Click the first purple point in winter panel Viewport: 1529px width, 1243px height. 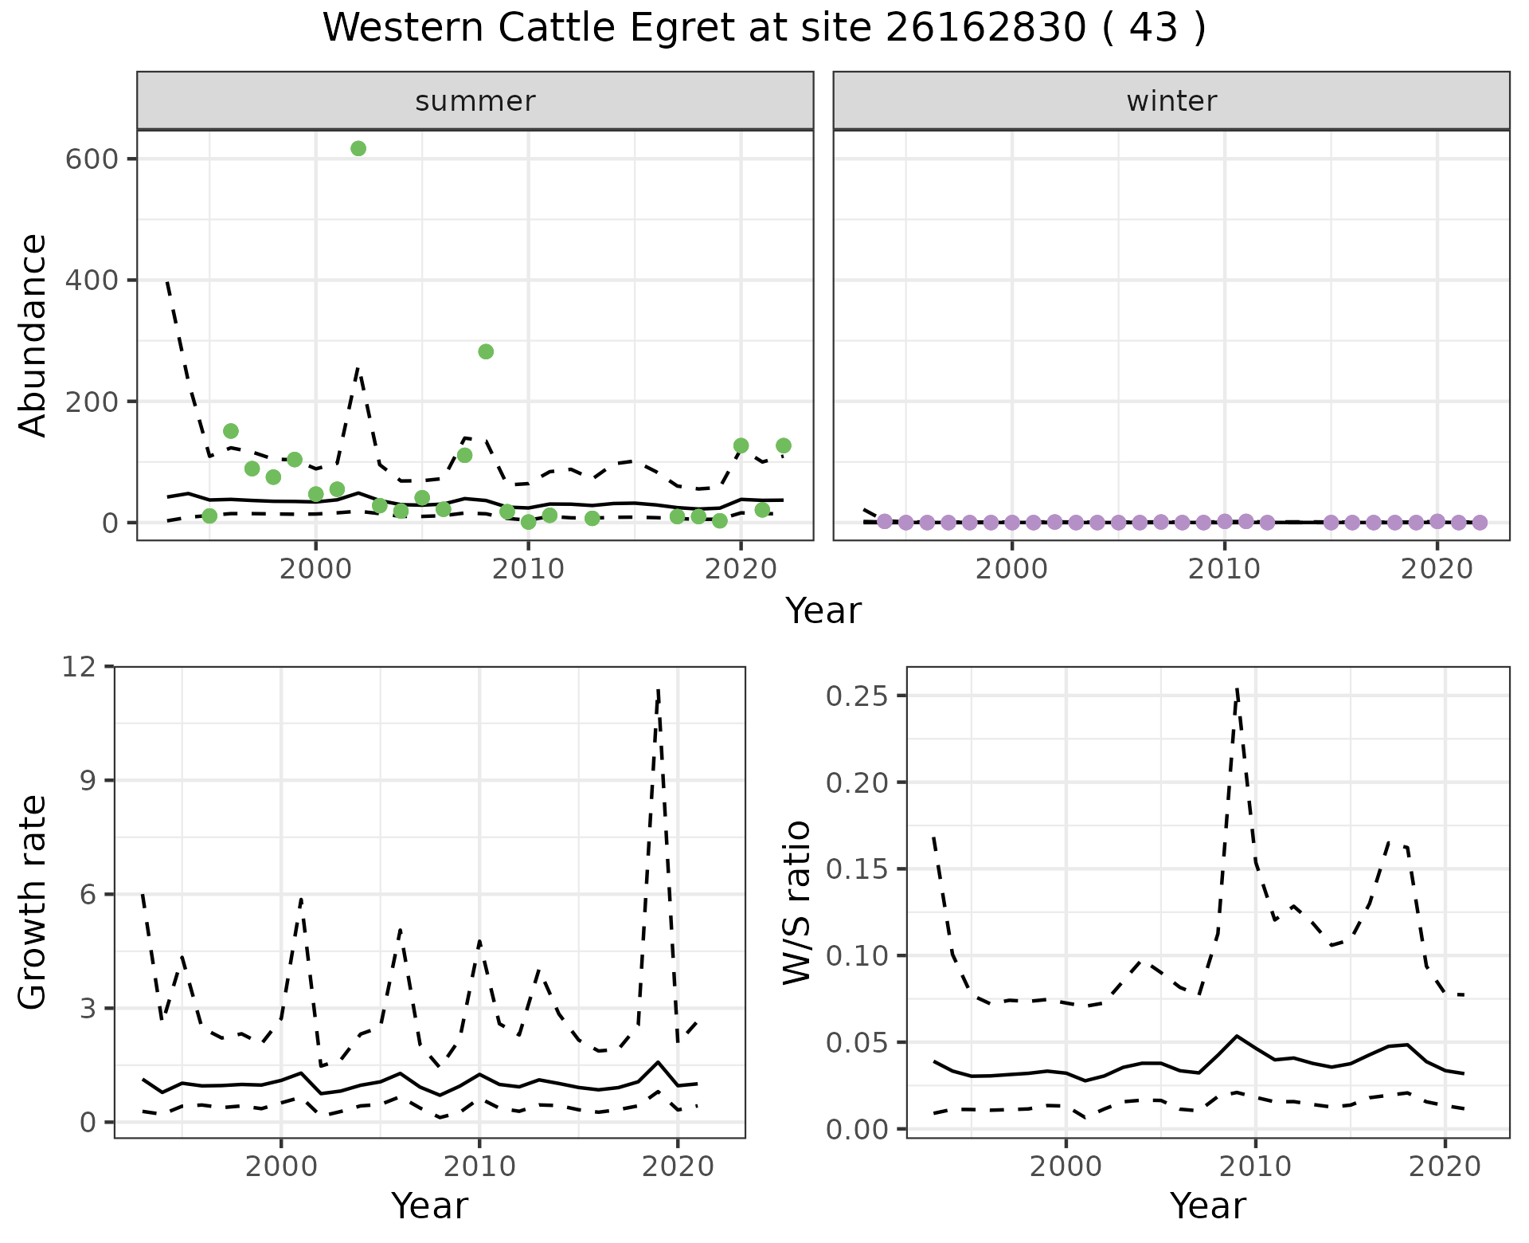click(x=884, y=522)
